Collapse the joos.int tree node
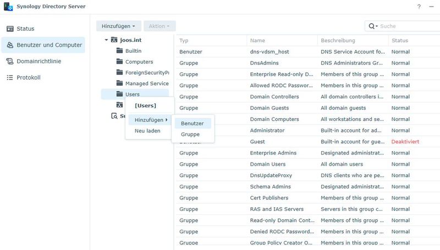The image size is (440, 250). (x=106, y=40)
